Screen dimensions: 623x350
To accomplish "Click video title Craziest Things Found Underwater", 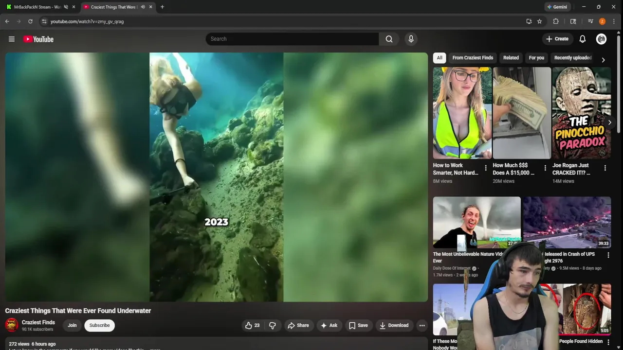I will pos(78,311).
